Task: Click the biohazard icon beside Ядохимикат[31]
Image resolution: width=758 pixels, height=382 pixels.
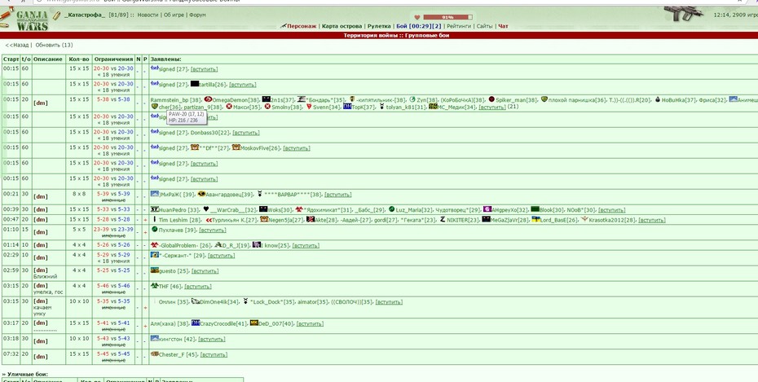Action: 299,209
